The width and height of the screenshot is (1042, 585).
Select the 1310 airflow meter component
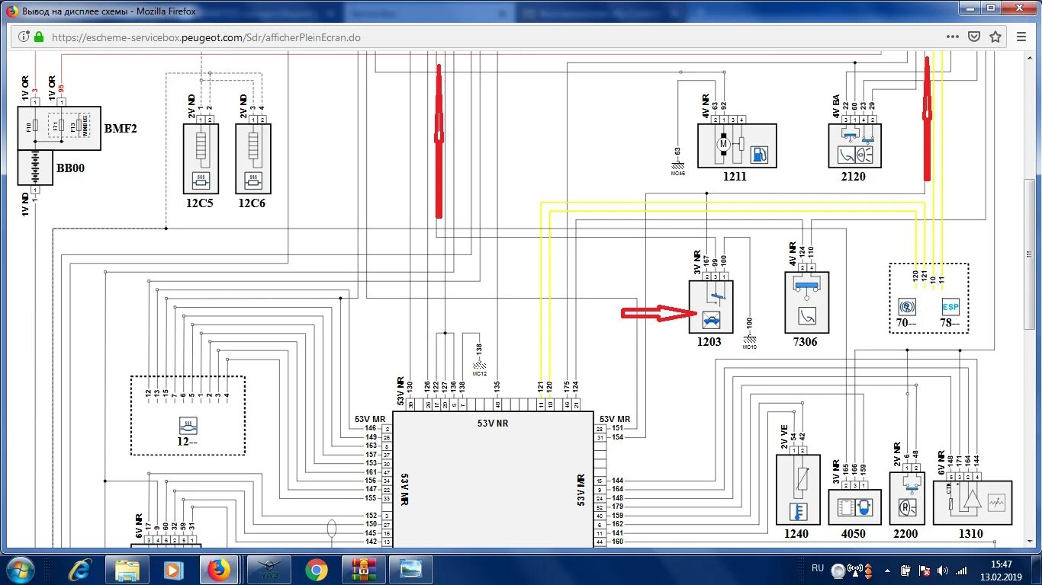pyautogui.click(x=973, y=502)
